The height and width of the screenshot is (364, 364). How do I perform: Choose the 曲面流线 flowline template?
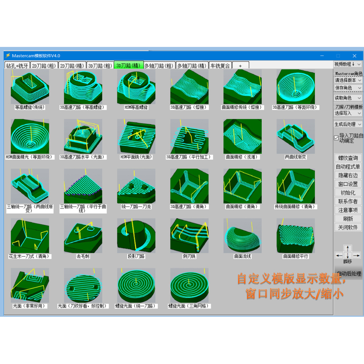tap(243, 236)
